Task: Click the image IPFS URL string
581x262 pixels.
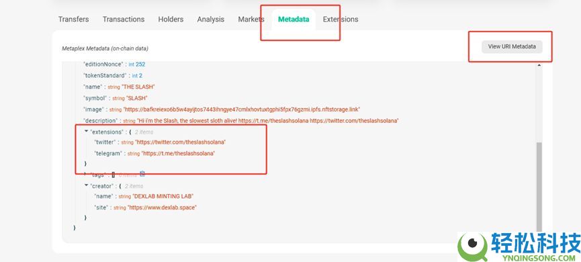Action: pyautogui.click(x=242, y=110)
